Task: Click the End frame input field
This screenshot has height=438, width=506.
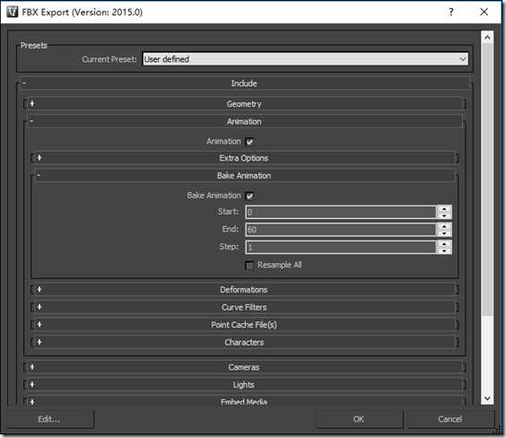Action: [341, 230]
